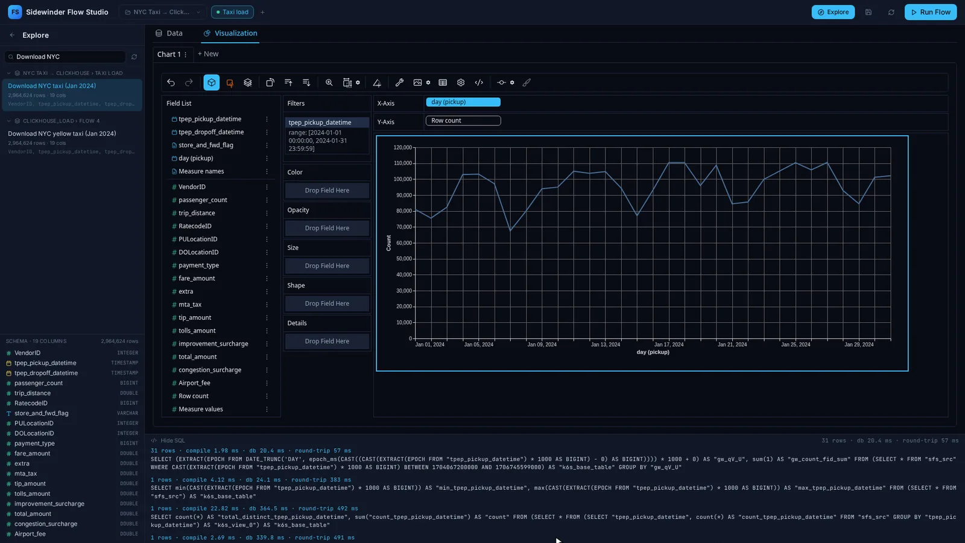
Task: Toggle the stacked layers icon
Action: click(248, 83)
